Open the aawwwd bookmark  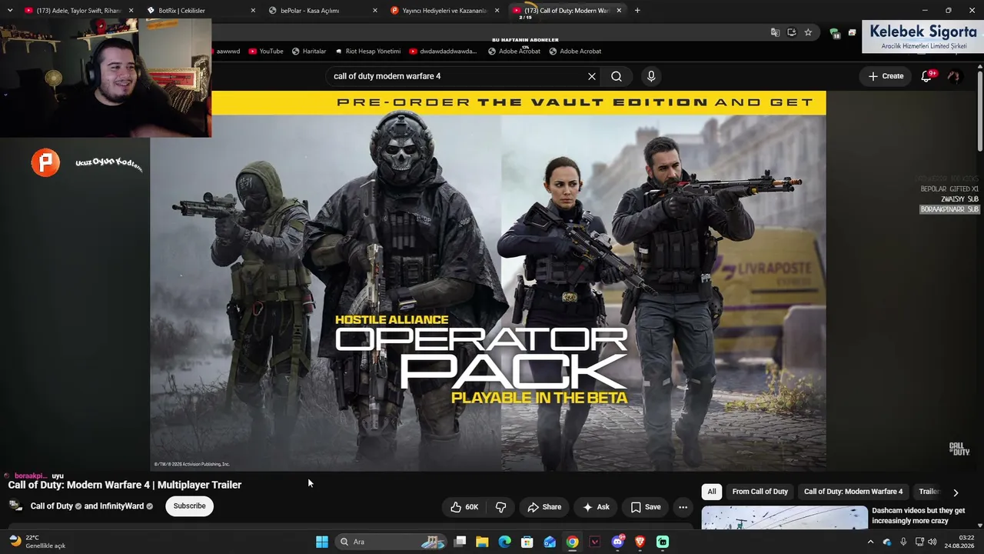point(226,52)
